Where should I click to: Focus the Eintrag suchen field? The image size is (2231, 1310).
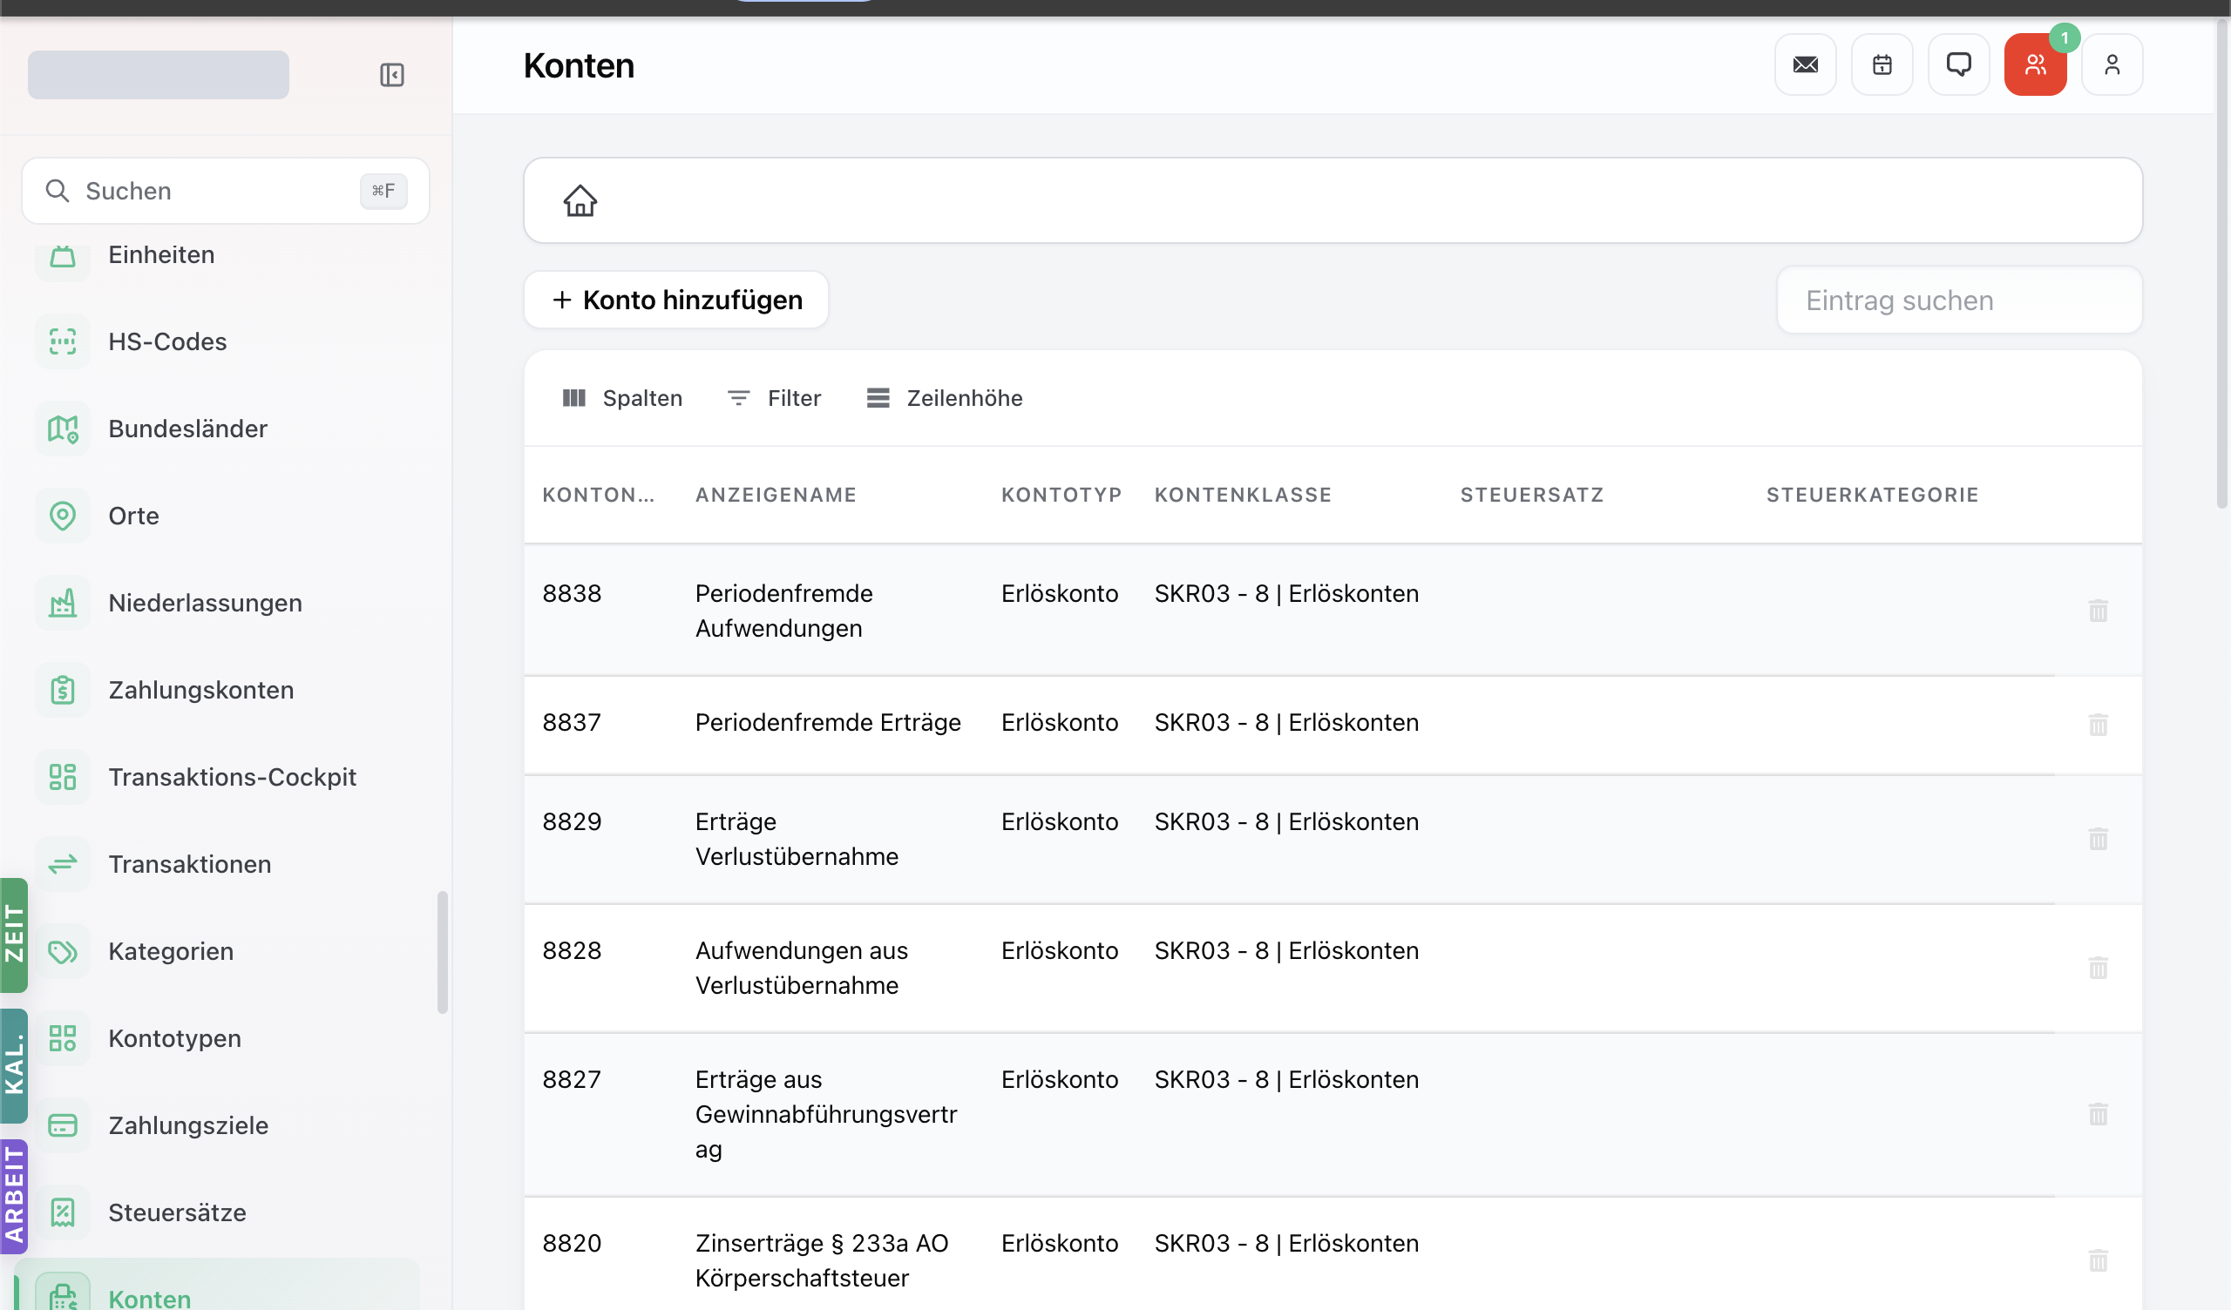pyautogui.click(x=1959, y=301)
